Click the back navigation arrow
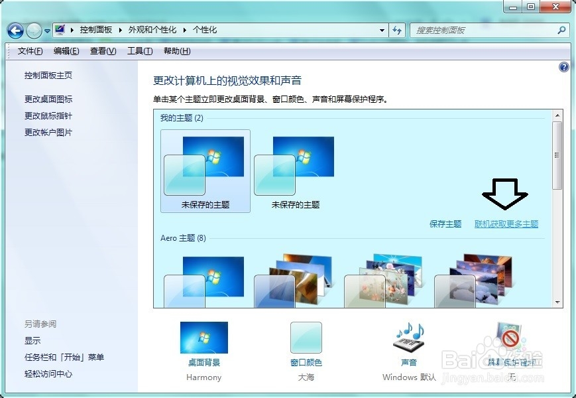Image resolution: width=576 pixels, height=398 pixels. pos(15,31)
